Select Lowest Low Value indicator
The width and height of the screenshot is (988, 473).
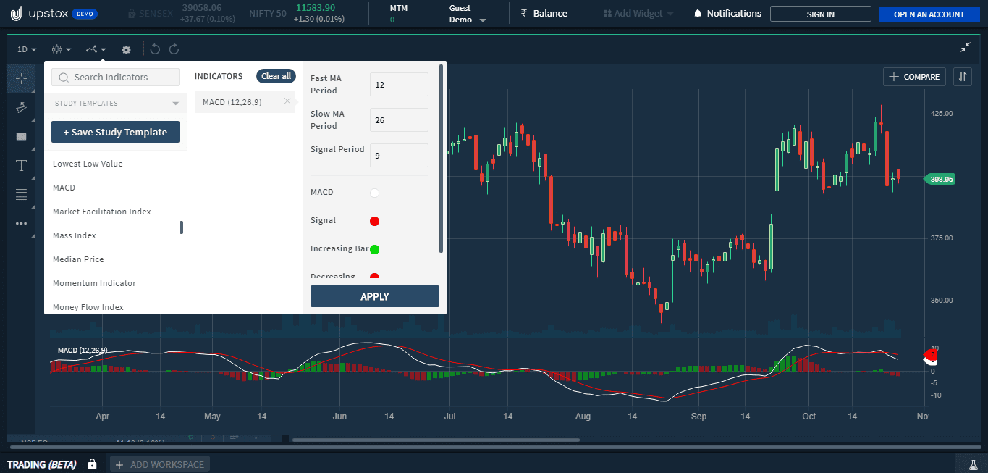88,164
